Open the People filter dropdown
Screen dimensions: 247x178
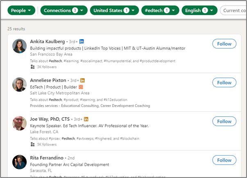click(21, 10)
